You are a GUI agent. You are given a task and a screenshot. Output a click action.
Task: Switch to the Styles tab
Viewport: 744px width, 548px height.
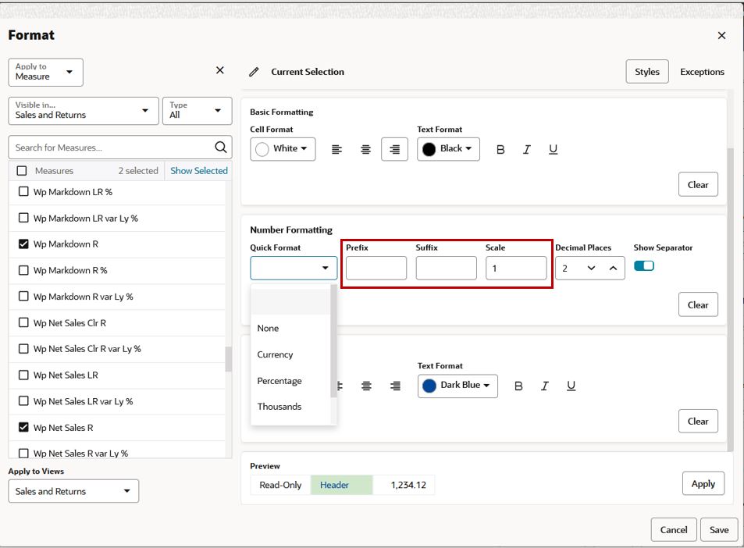point(647,72)
